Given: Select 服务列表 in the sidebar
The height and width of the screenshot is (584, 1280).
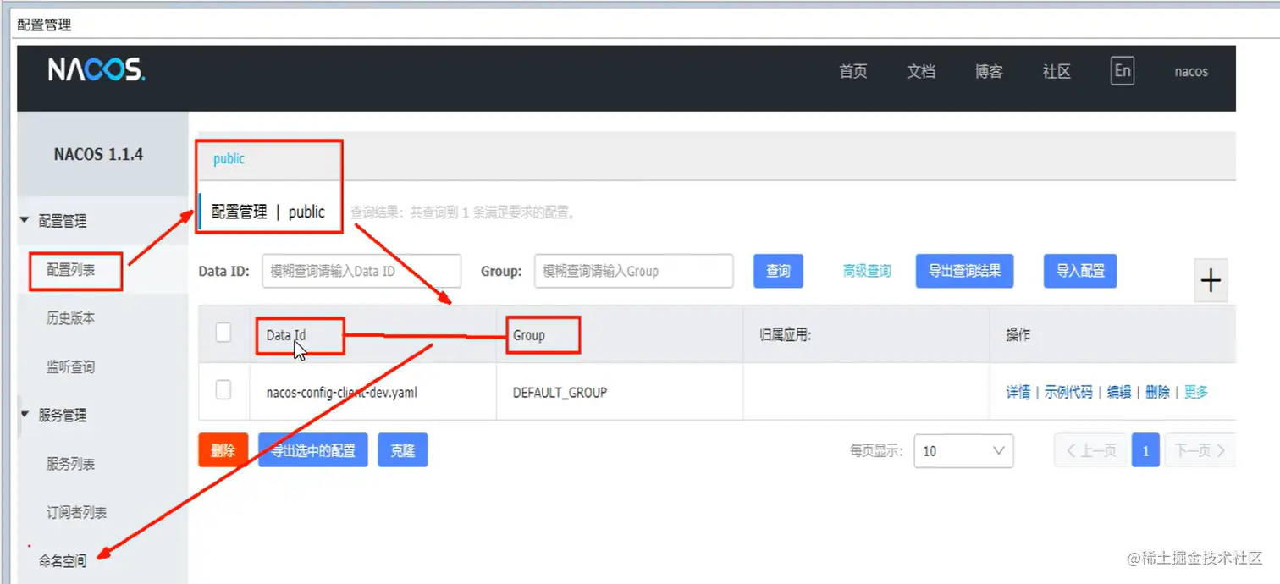Looking at the screenshot, I should [71, 464].
